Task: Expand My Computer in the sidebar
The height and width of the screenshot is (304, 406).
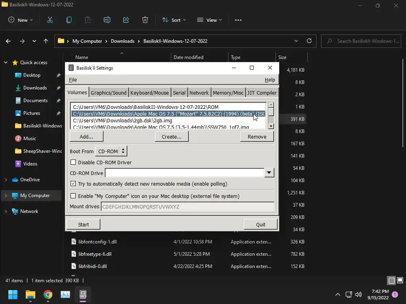Action: 6,196
